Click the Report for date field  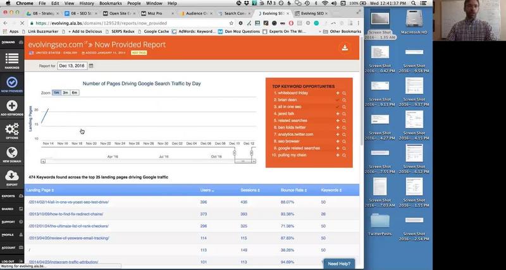click(x=72, y=66)
